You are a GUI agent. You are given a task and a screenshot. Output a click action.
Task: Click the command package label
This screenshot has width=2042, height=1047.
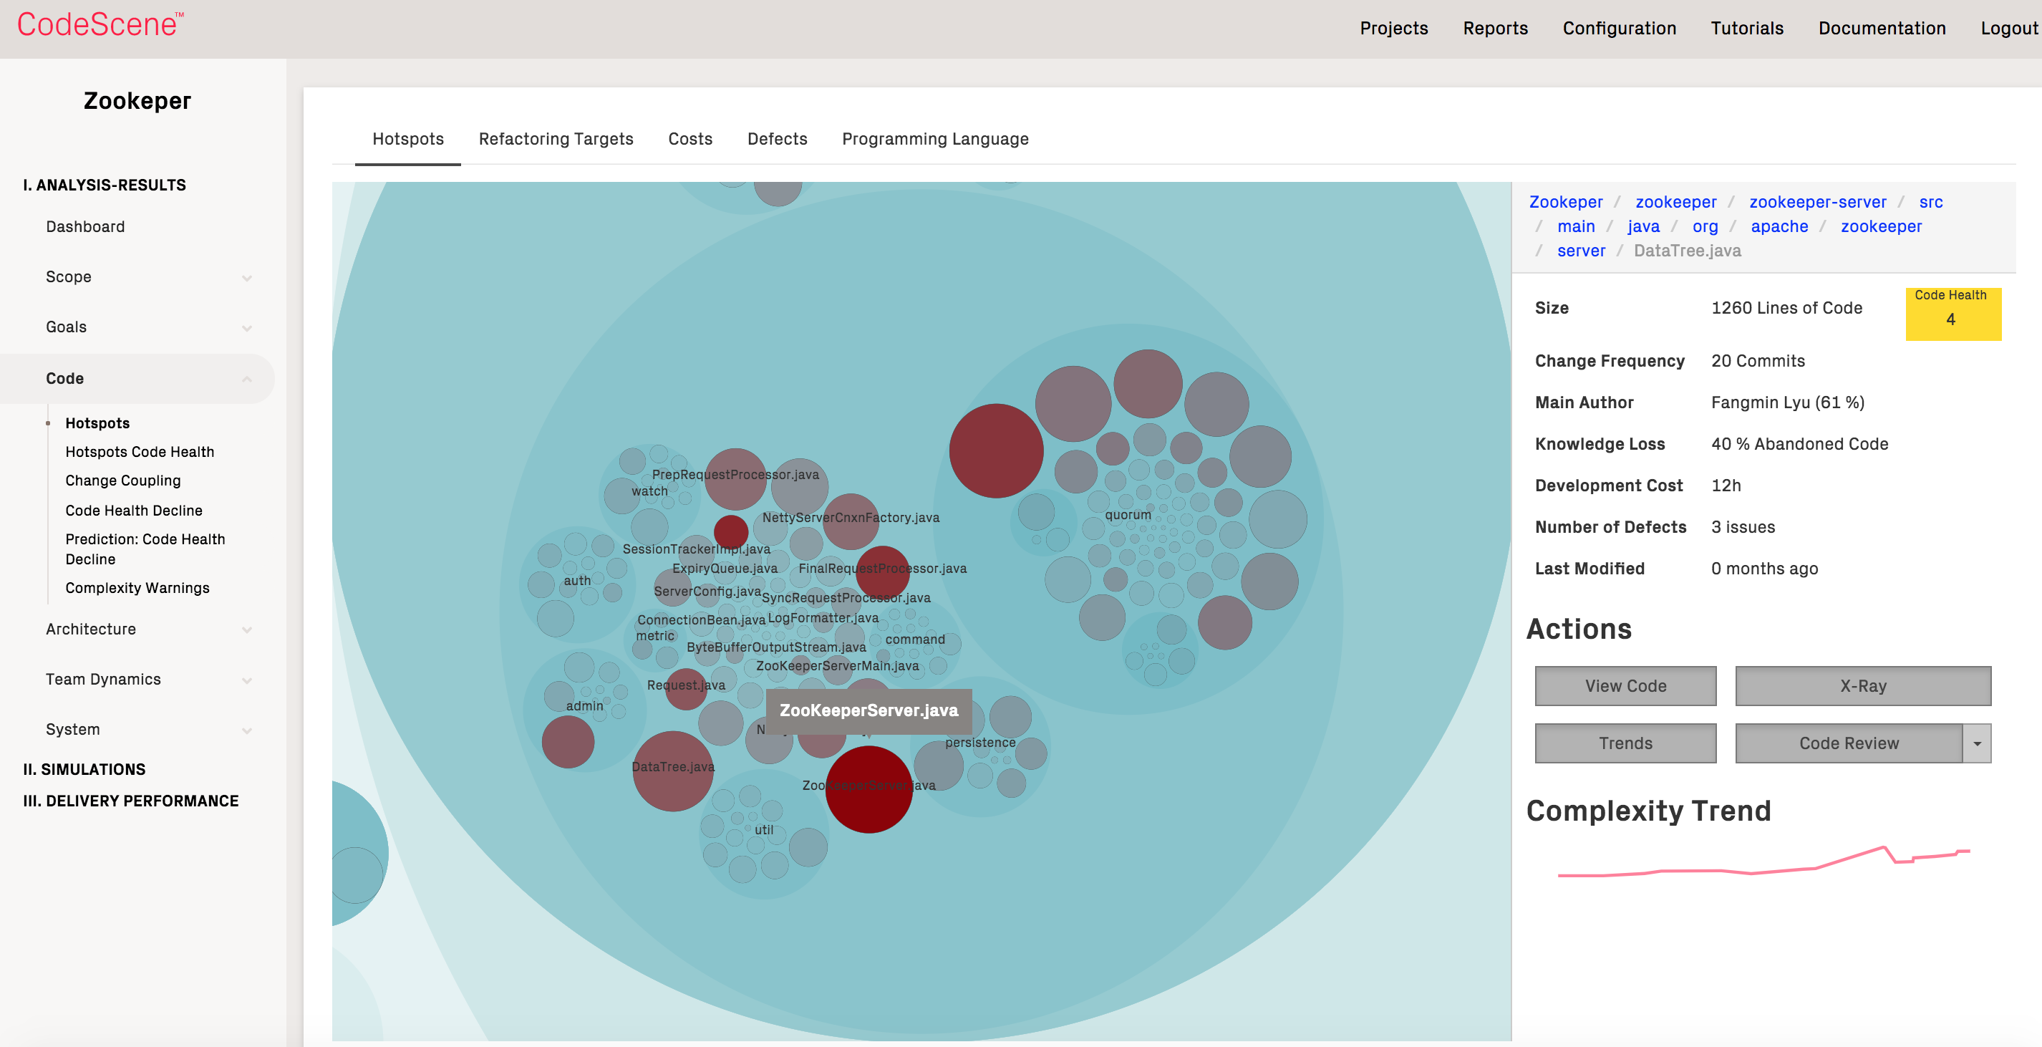click(915, 639)
